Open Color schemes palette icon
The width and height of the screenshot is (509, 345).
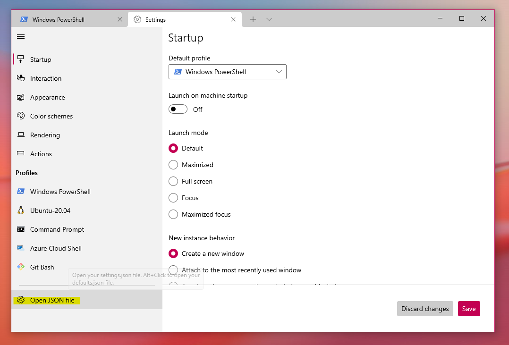(21, 116)
